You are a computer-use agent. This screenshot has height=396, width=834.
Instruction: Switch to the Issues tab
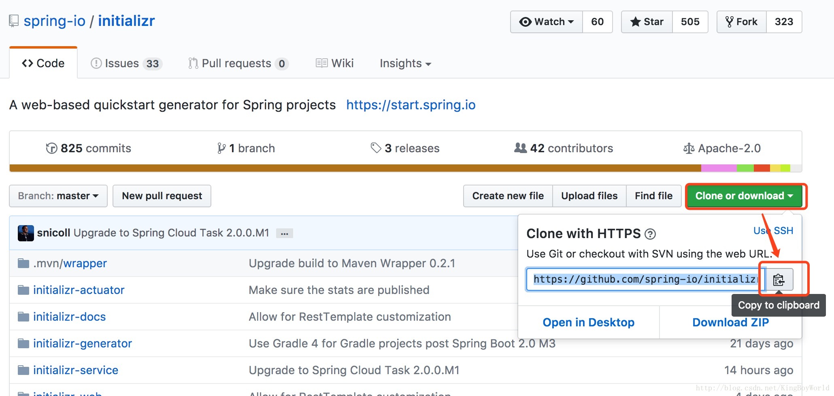click(x=126, y=63)
